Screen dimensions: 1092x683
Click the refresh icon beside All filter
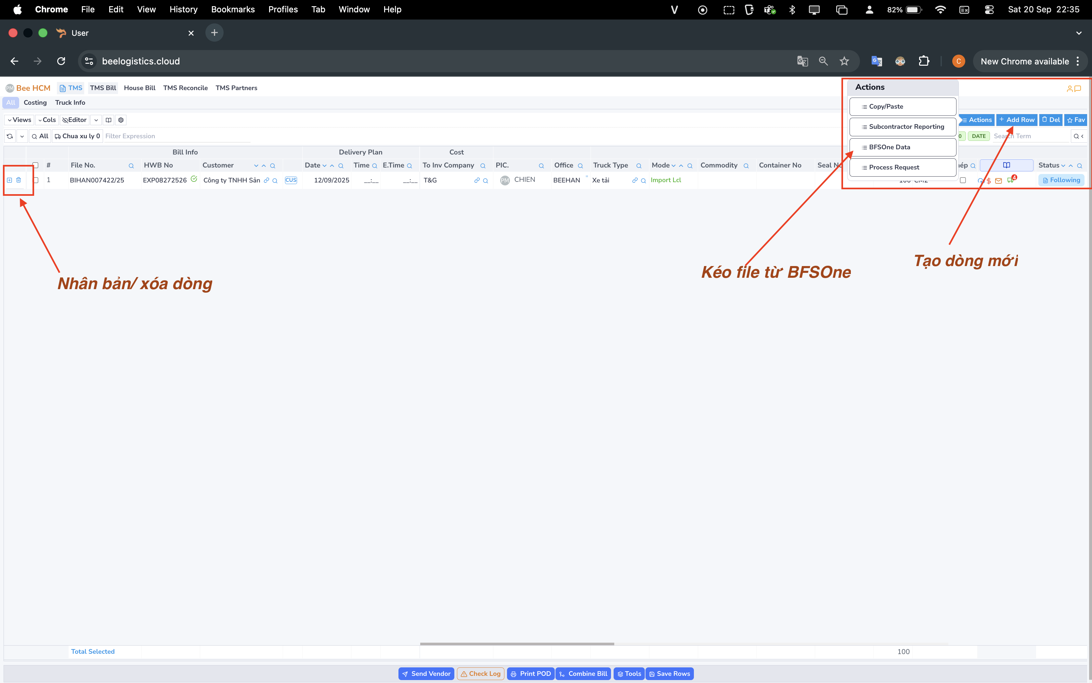[x=10, y=136]
